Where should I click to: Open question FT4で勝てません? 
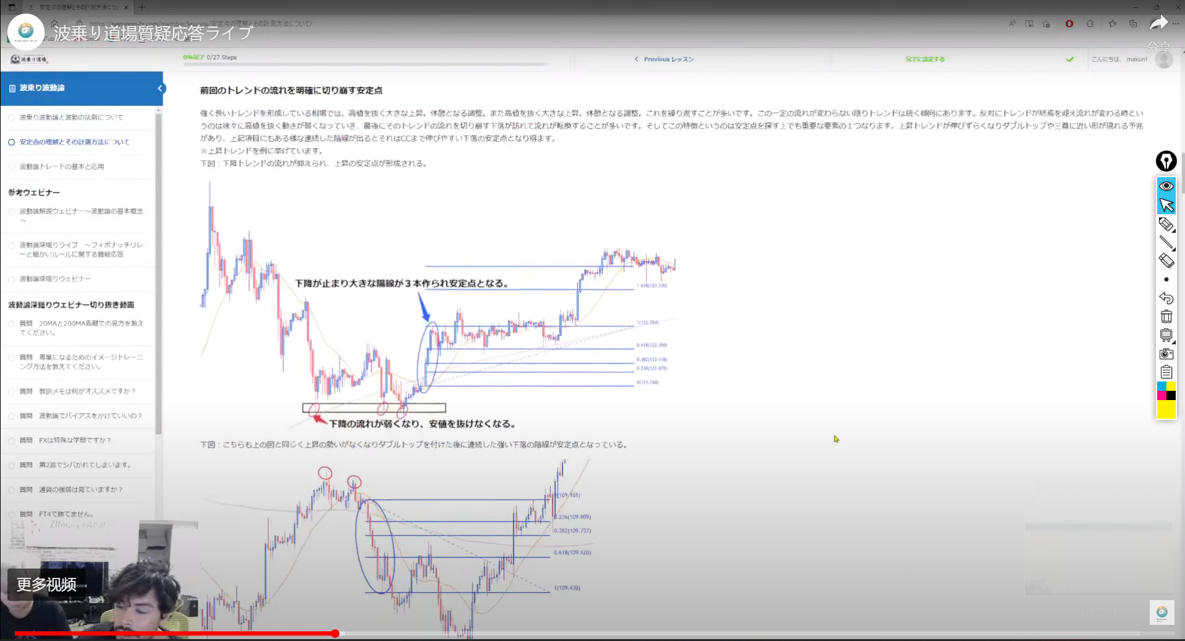(x=56, y=514)
